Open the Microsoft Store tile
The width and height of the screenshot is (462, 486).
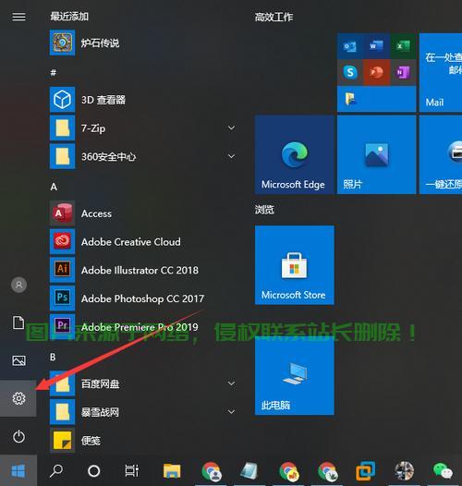pyautogui.click(x=294, y=265)
